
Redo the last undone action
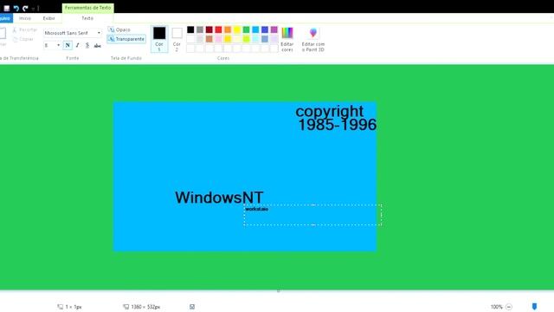point(25,8)
